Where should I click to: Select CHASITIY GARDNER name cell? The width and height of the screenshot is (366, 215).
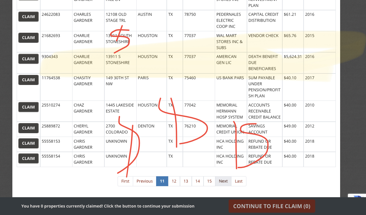click(x=88, y=87)
